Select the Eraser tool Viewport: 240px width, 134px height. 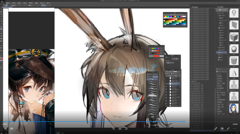point(1,34)
